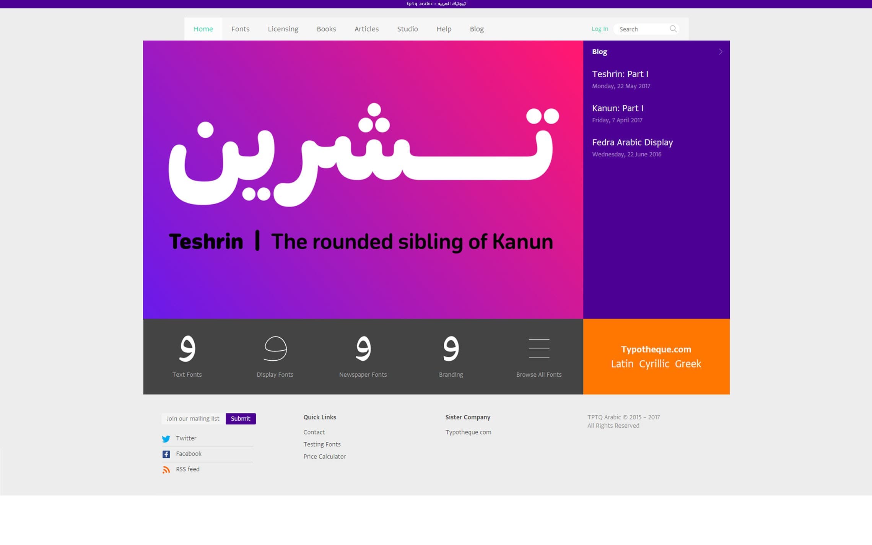Open Books in navigation bar
The height and width of the screenshot is (545, 872).
point(326,29)
